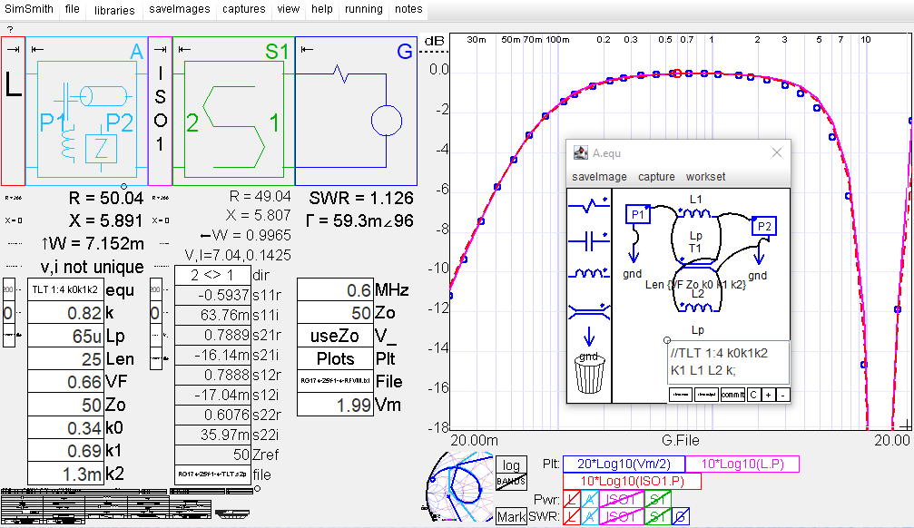Toggle Pwr plot for ISO1
Image resolution: width=914 pixels, height=528 pixels.
click(x=622, y=500)
